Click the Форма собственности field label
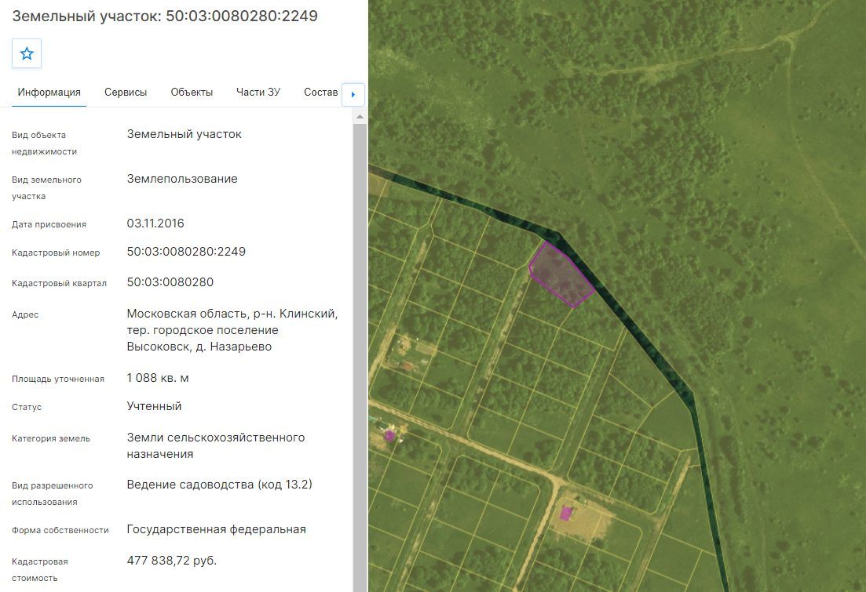Image resolution: width=866 pixels, height=592 pixels. [x=60, y=530]
